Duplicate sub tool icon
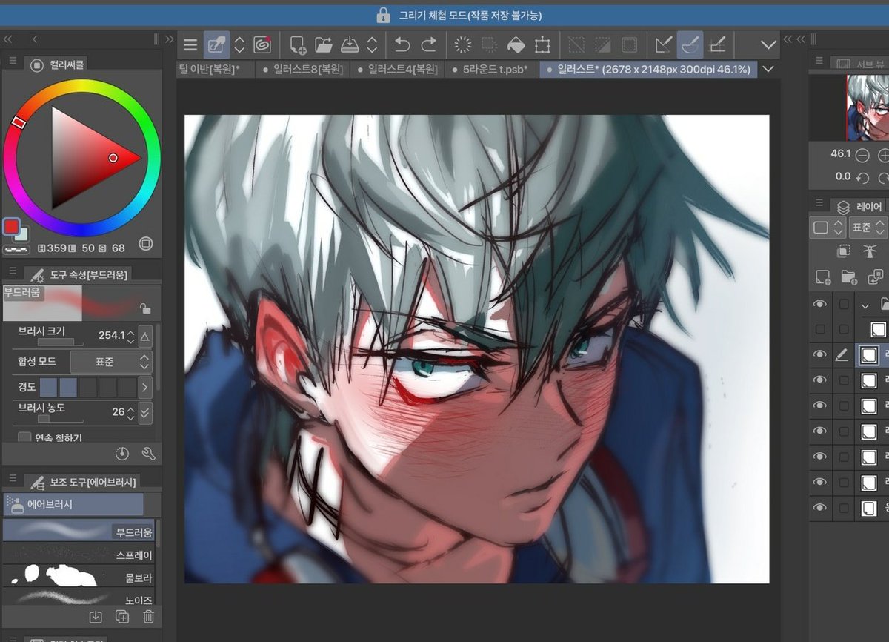Image resolution: width=889 pixels, height=642 pixels. (122, 617)
